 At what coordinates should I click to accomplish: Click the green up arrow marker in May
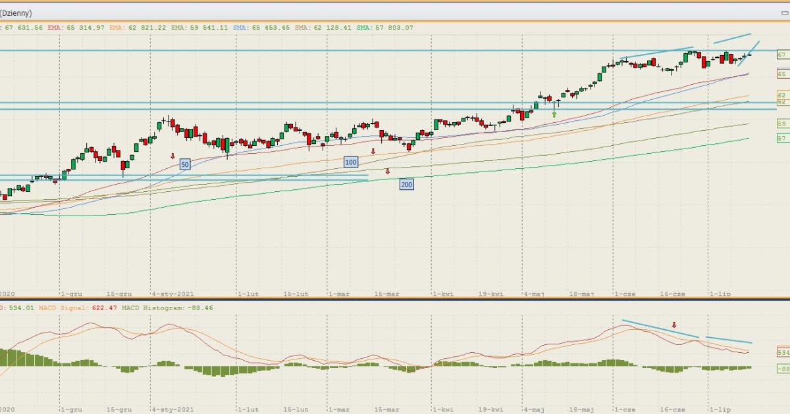click(x=554, y=114)
